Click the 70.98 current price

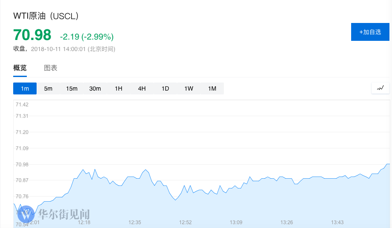(32, 34)
